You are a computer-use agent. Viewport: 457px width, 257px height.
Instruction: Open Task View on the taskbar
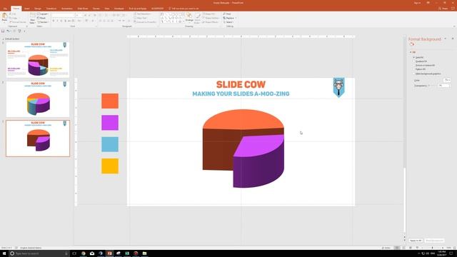click(74, 253)
